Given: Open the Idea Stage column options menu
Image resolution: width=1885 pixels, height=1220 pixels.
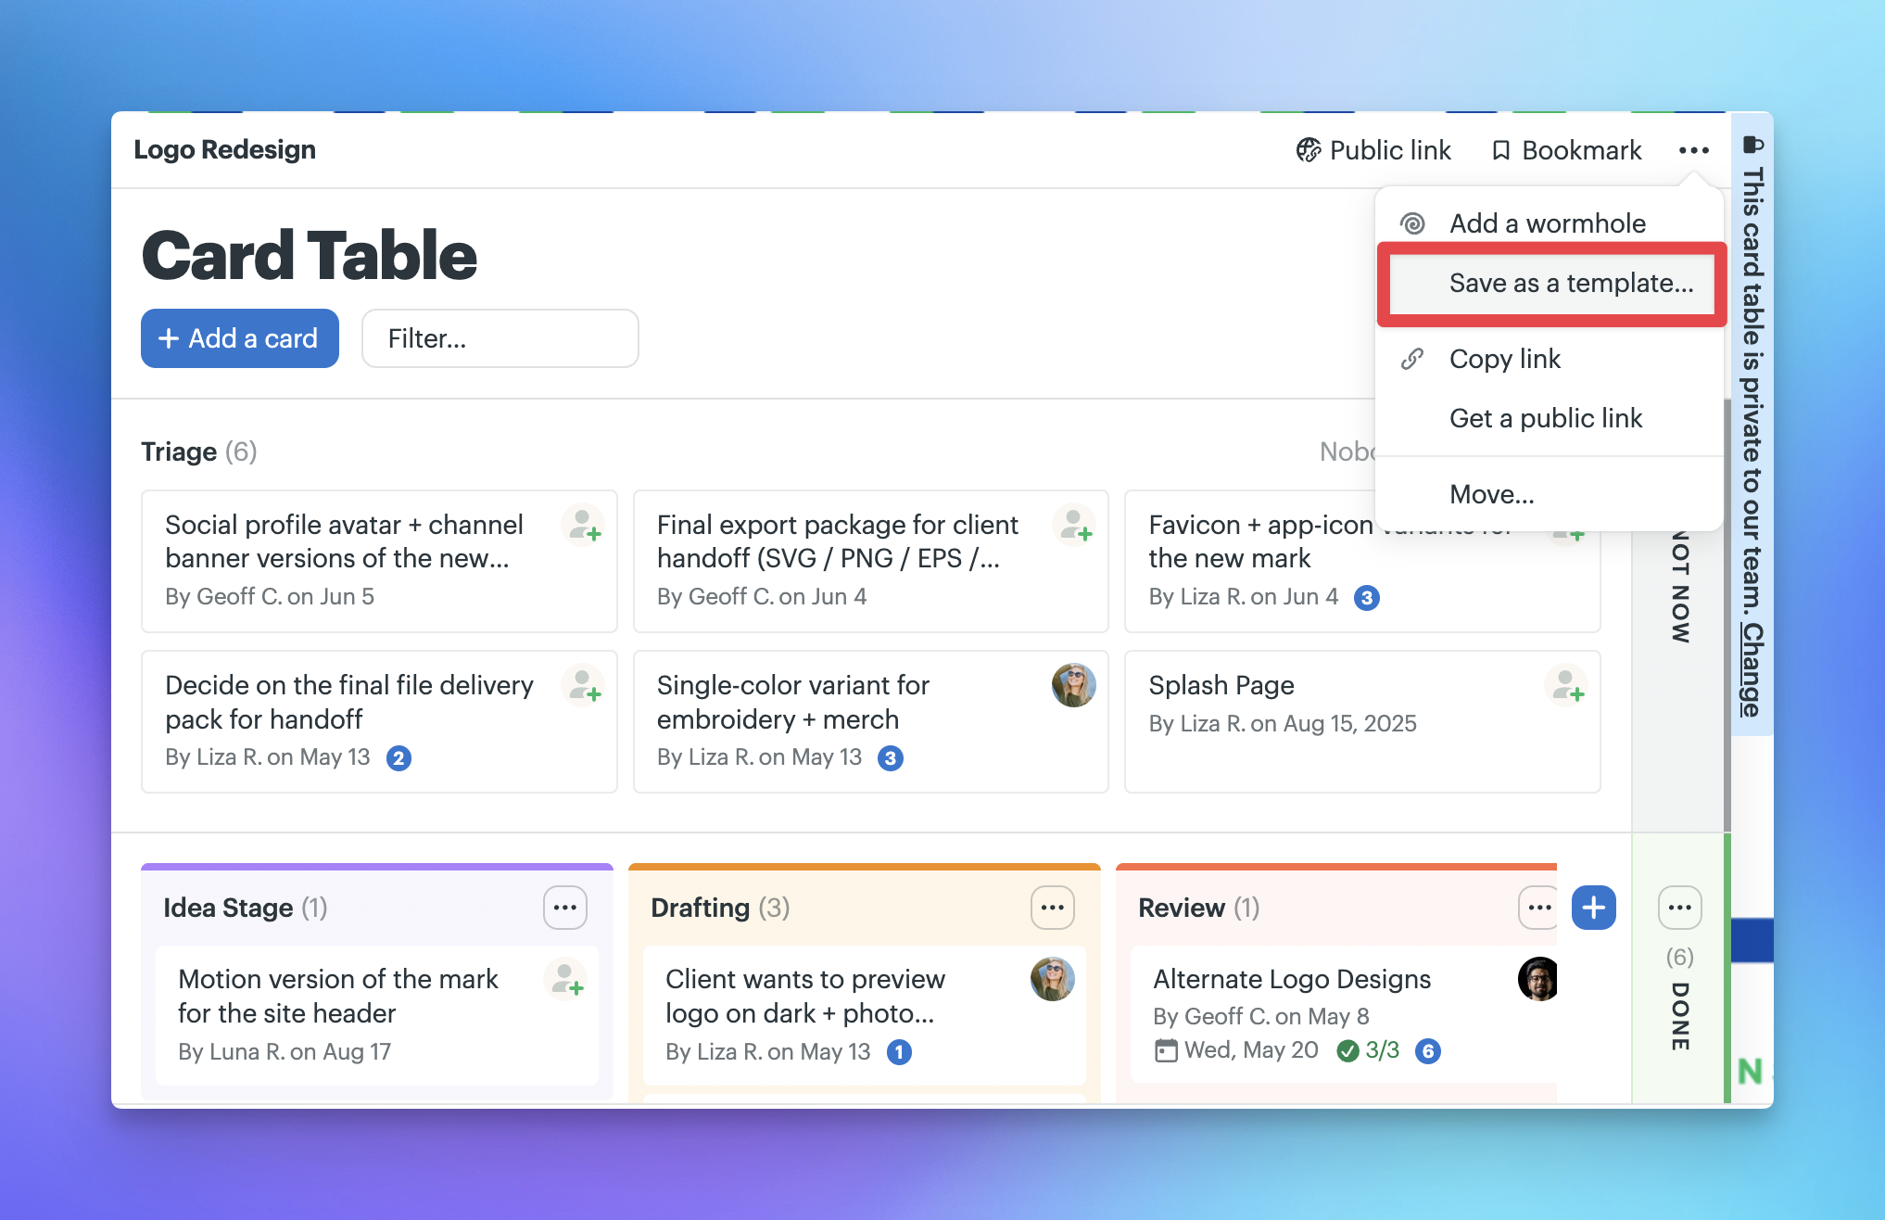Looking at the screenshot, I should click(x=565, y=908).
